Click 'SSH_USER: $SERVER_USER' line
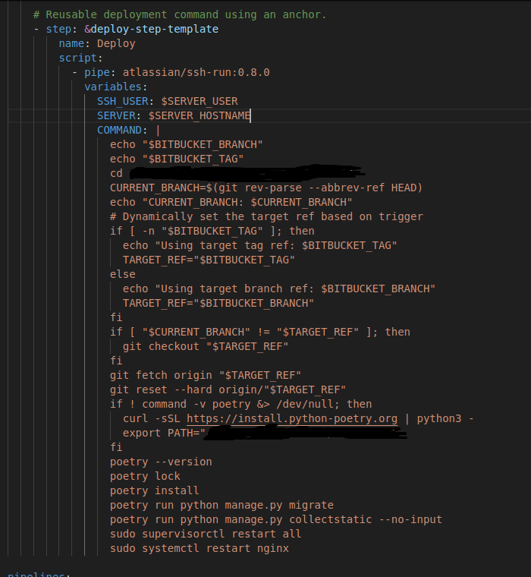 pyautogui.click(x=168, y=101)
